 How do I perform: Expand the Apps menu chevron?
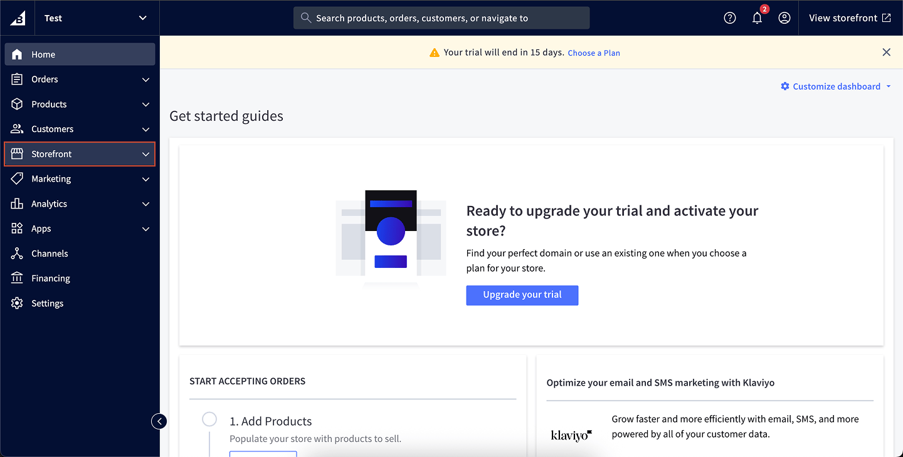(146, 228)
